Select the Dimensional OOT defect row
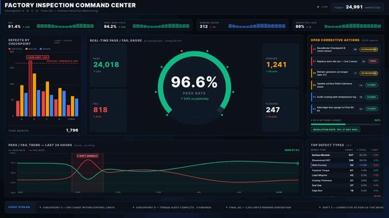This screenshot has width=389, height=218. coord(345,160)
